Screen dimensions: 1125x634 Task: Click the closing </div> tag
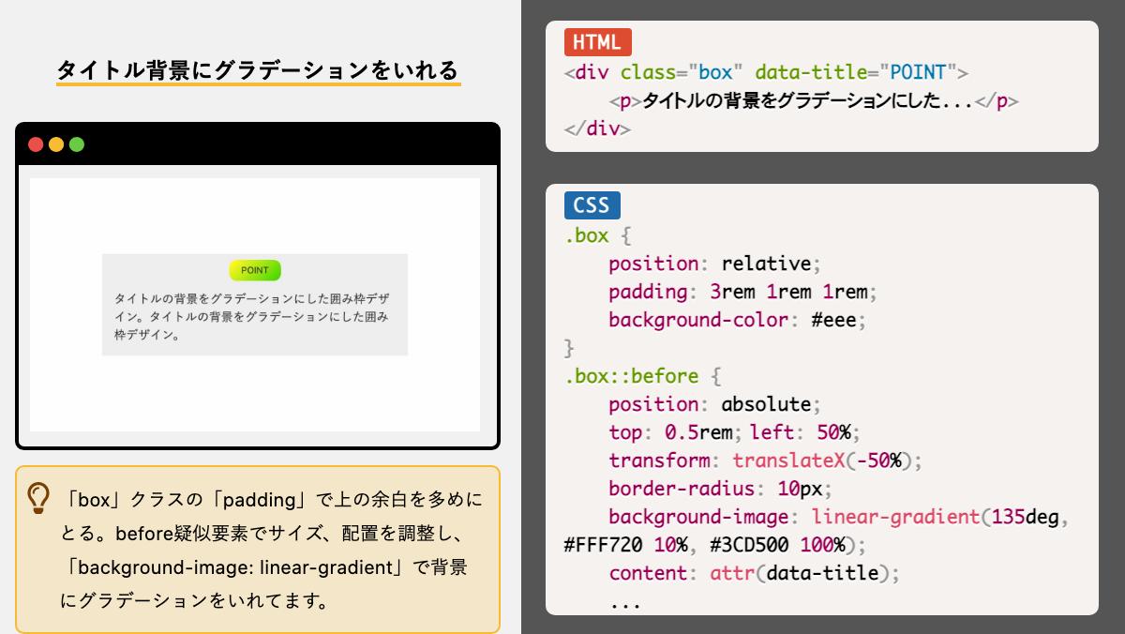coord(597,128)
